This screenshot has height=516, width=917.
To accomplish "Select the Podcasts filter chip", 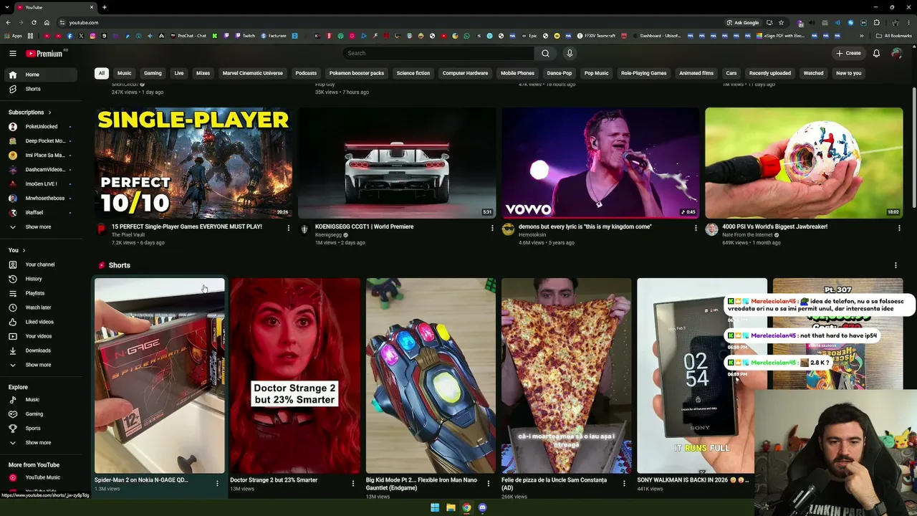I will pyautogui.click(x=306, y=73).
